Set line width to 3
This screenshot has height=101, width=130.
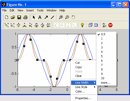[106, 47]
